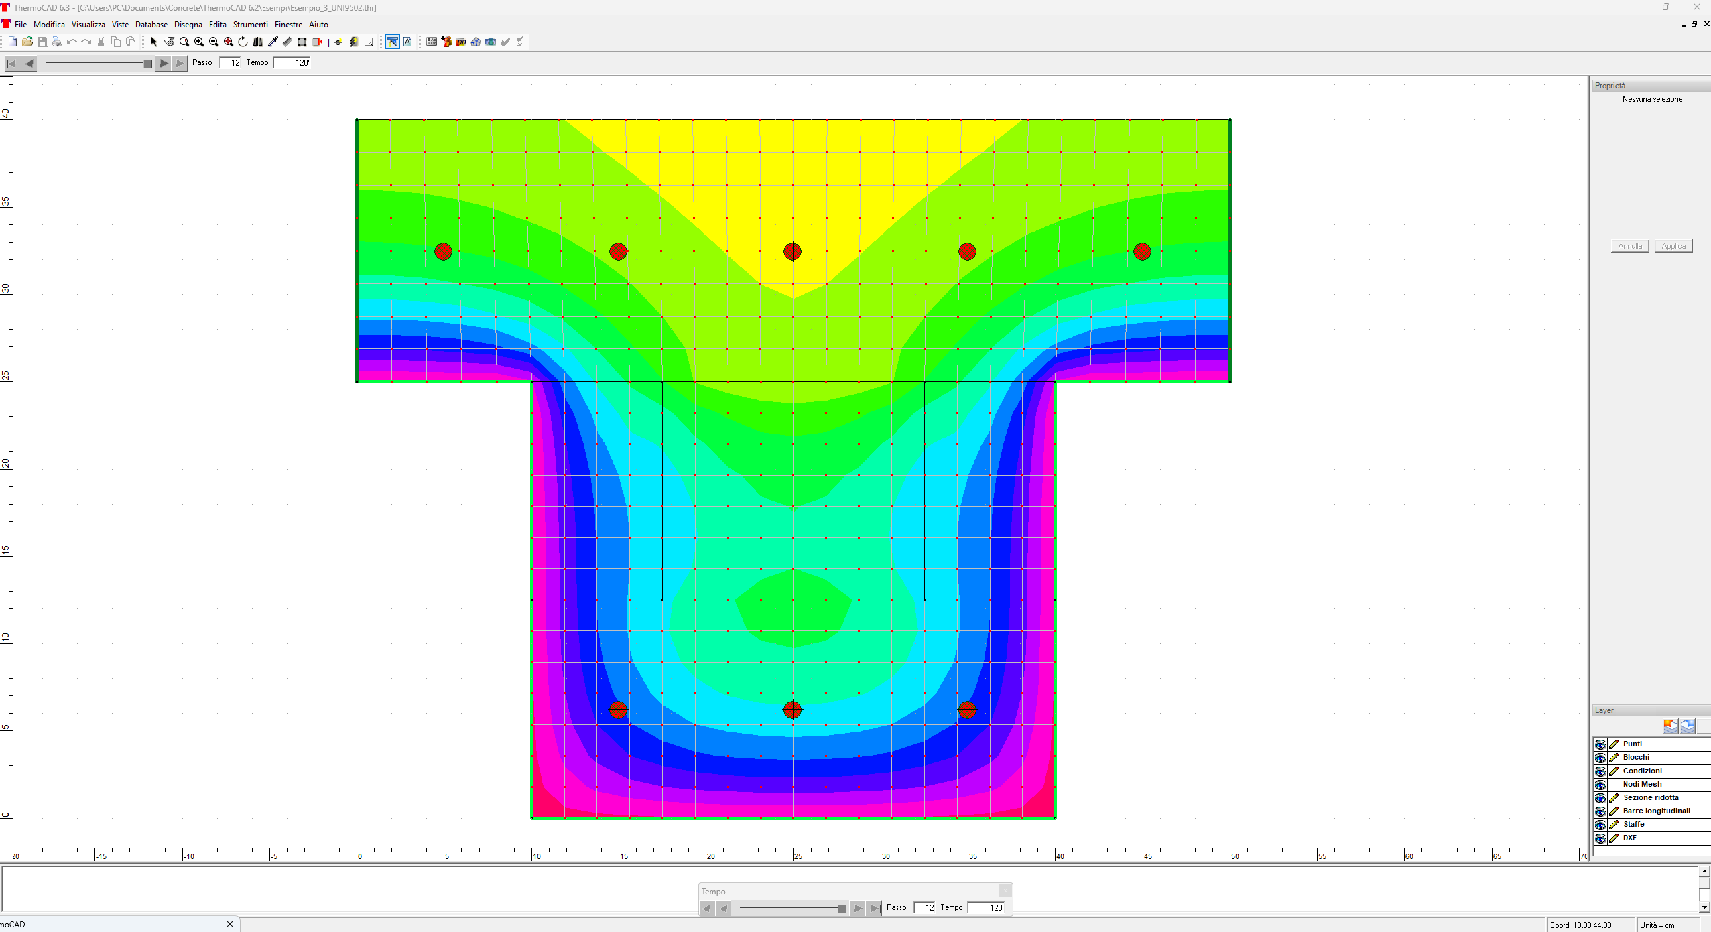Click the top time step slider handle

coord(147,64)
